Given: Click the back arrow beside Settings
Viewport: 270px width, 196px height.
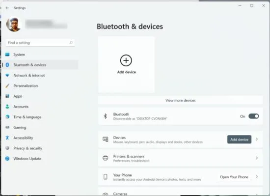Looking at the screenshot, I should [x=7, y=8].
